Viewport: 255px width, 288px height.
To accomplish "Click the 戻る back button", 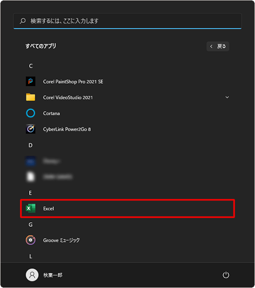I will click(x=218, y=46).
